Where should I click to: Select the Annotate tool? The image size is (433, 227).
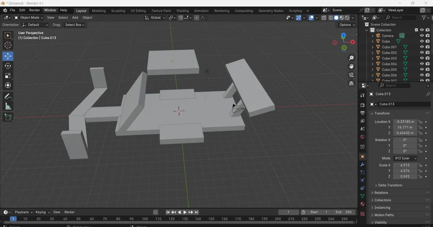click(8, 97)
